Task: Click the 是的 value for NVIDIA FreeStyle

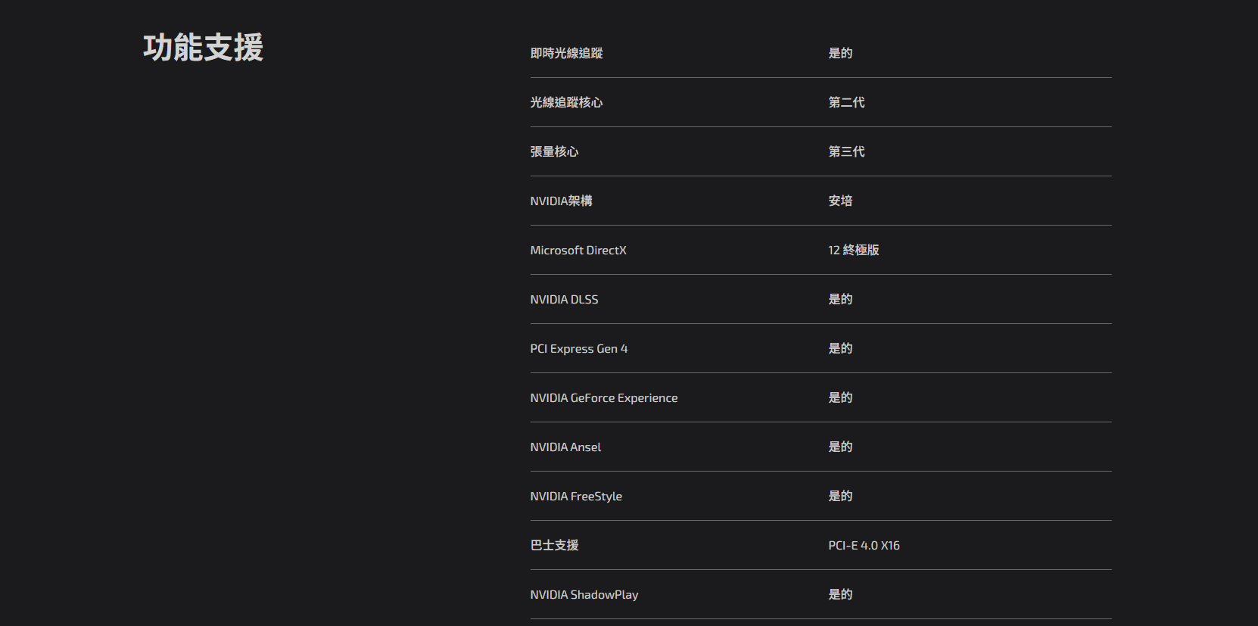Action: click(x=840, y=496)
